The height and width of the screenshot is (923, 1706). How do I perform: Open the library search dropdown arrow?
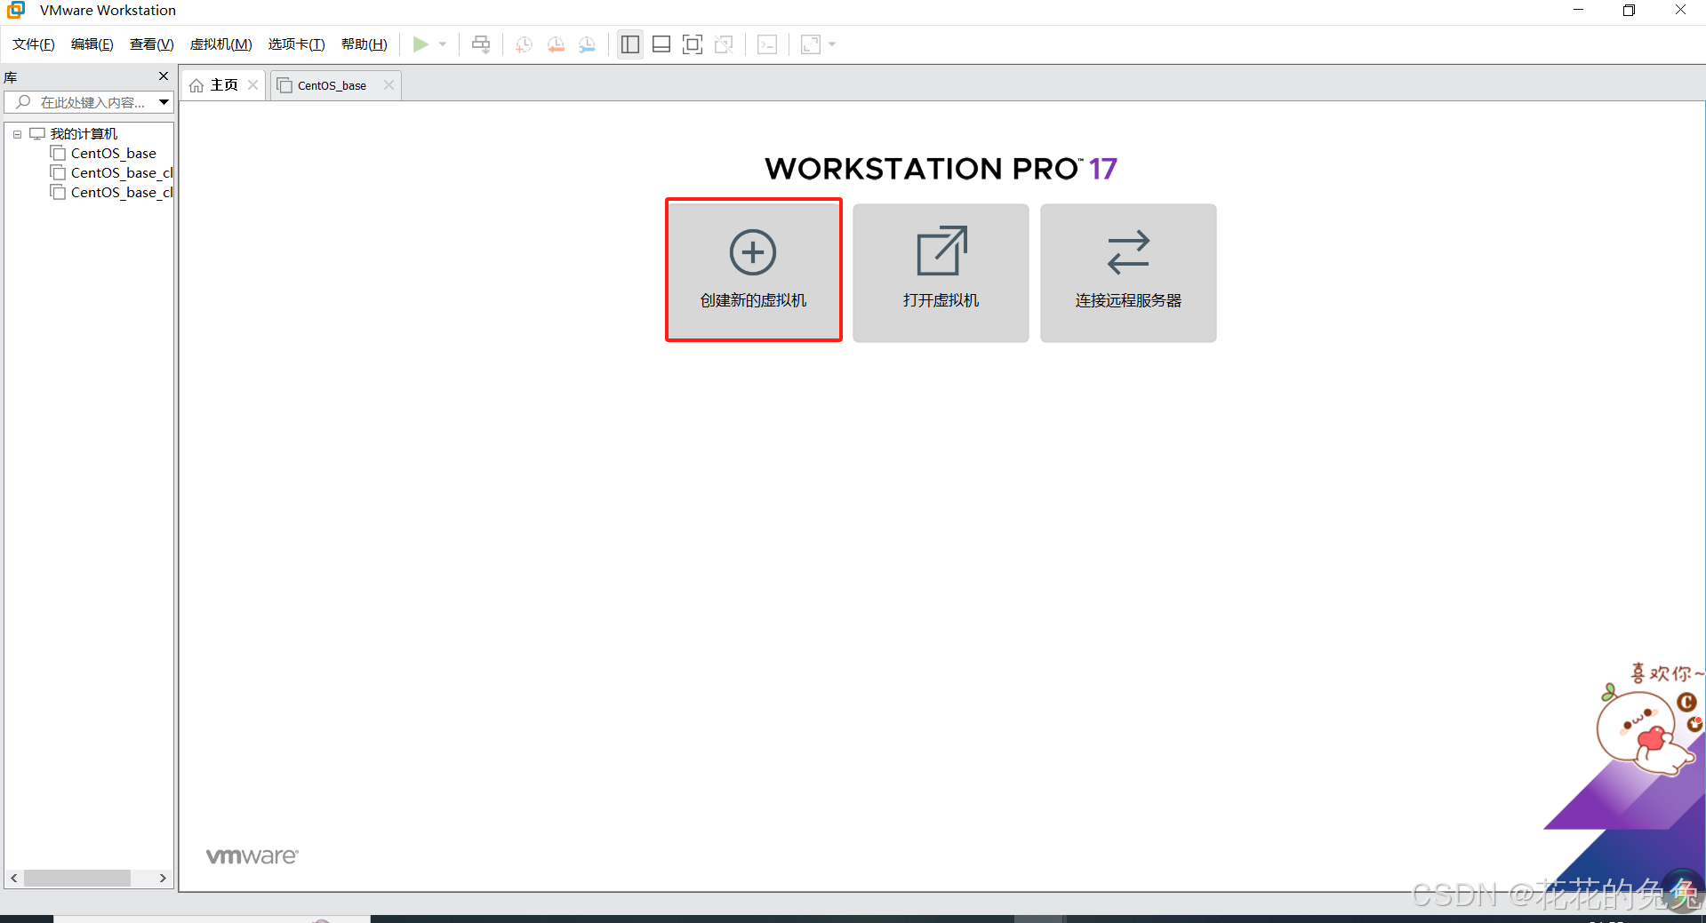pos(164,102)
